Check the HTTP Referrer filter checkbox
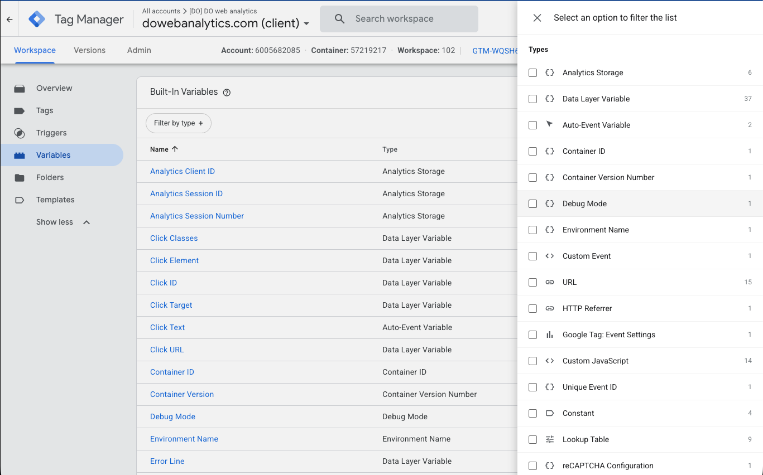Image resolution: width=763 pixels, height=475 pixels. [x=532, y=308]
